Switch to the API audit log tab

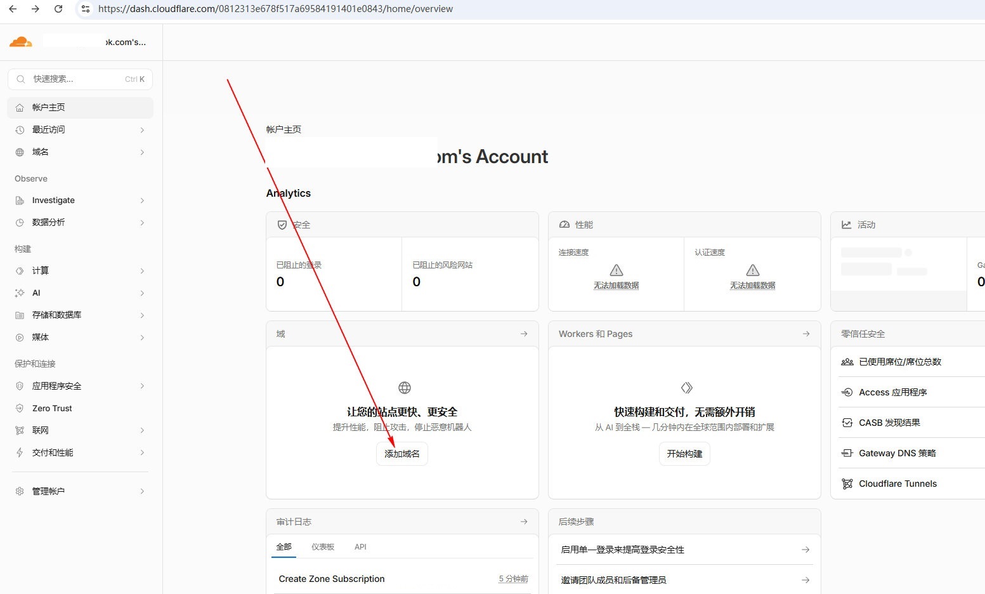pyautogui.click(x=360, y=547)
